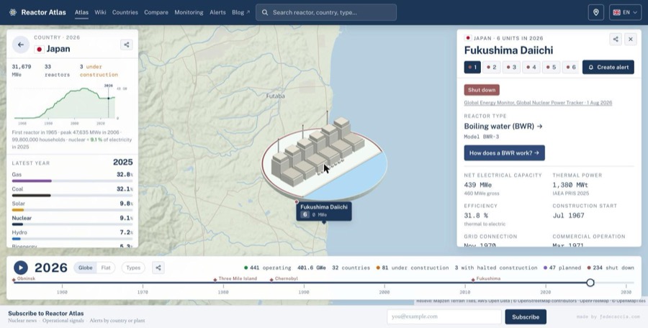Click the 234 shut down count

tap(611, 268)
